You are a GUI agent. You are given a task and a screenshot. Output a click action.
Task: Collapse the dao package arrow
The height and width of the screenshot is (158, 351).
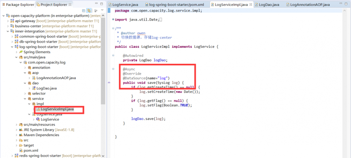coord(25,83)
